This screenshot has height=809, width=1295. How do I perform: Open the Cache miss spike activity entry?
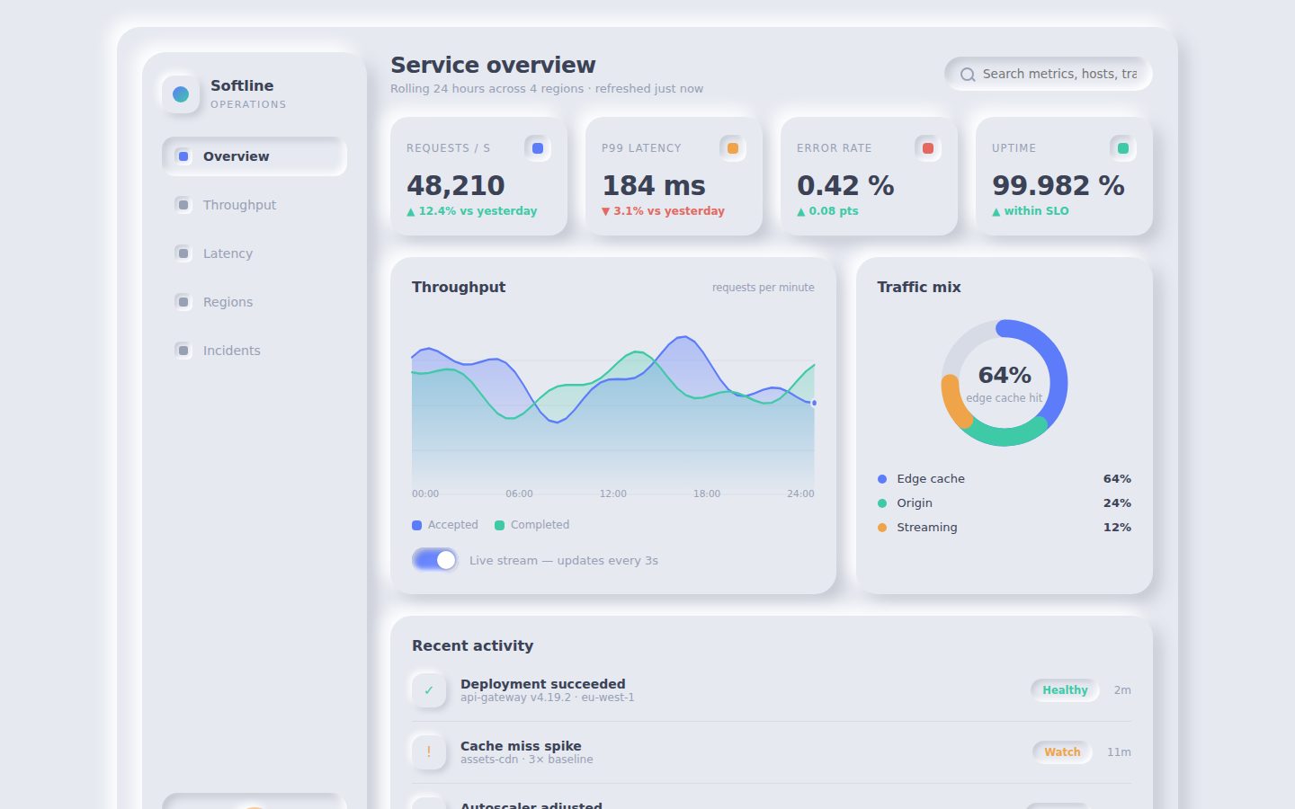[x=772, y=752]
